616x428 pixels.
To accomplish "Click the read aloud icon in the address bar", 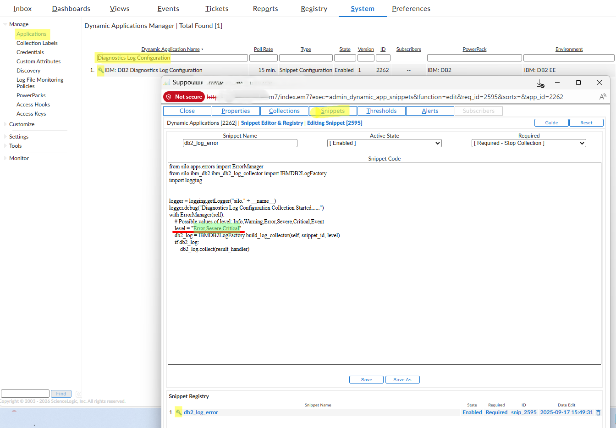I will [x=603, y=97].
